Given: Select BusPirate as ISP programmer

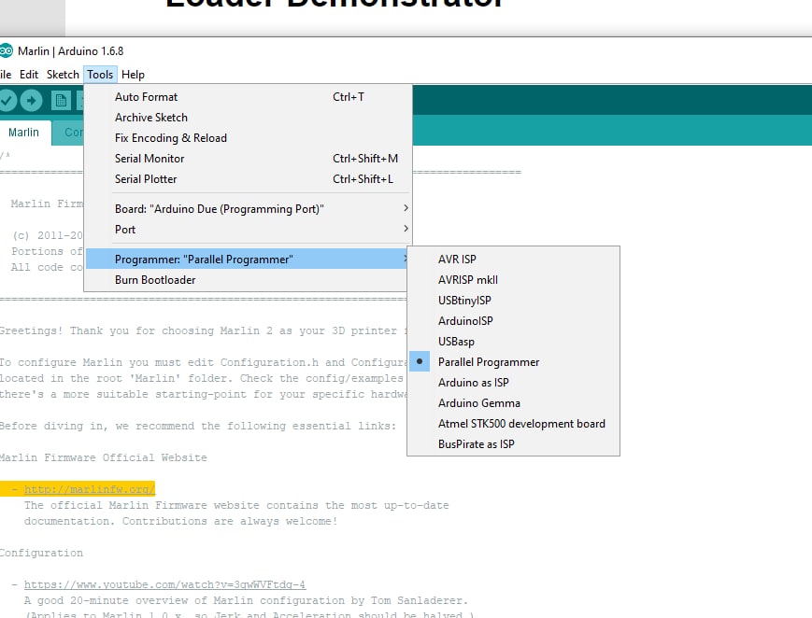Looking at the screenshot, I should tap(513, 444).
